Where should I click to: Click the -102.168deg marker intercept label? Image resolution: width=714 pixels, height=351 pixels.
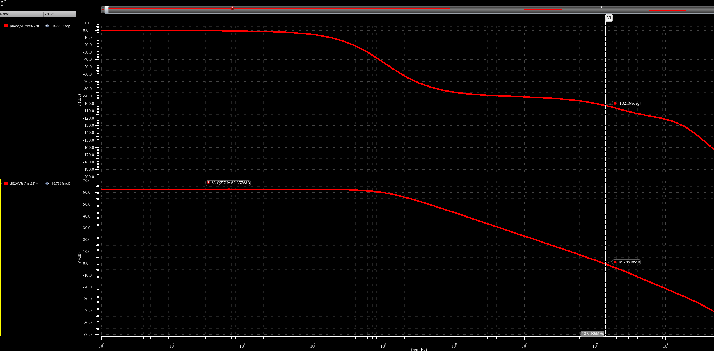(x=626, y=104)
